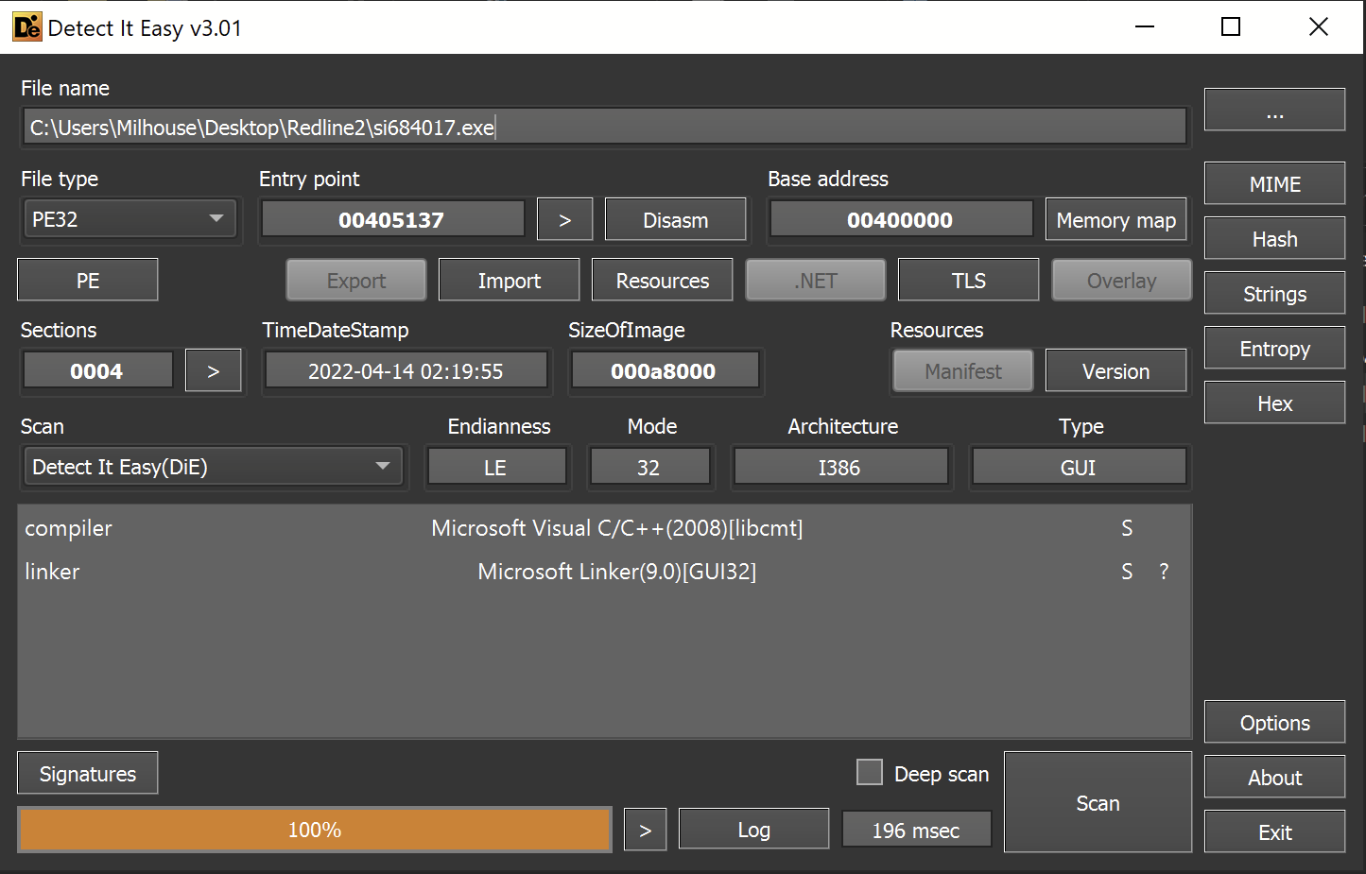The image size is (1366, 874).
Task: Click the Detect It Easy logo icon
Action: pos(26,26)
